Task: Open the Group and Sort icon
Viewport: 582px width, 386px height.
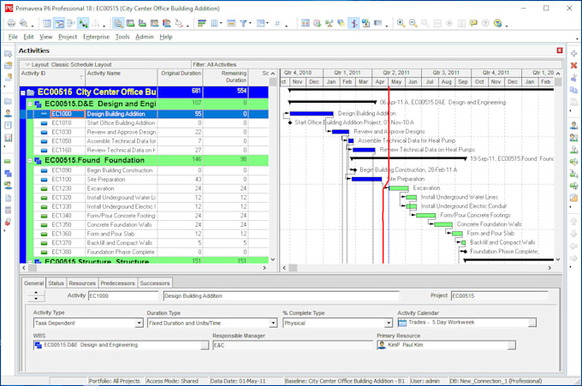Action: click(x=261, y=23)
